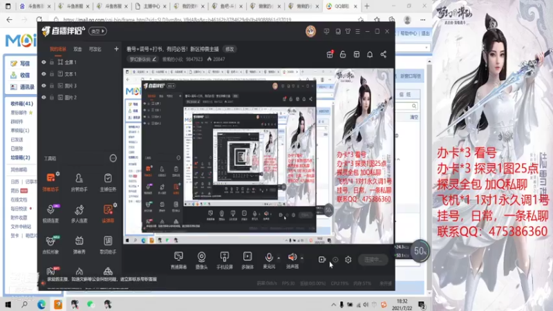Expand the system tray hidden icons chevron
The height and width of the screenshot is (311, 553).
[333, 304]
